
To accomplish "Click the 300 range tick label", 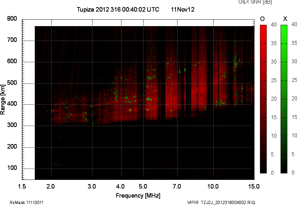I will [12, 125].
